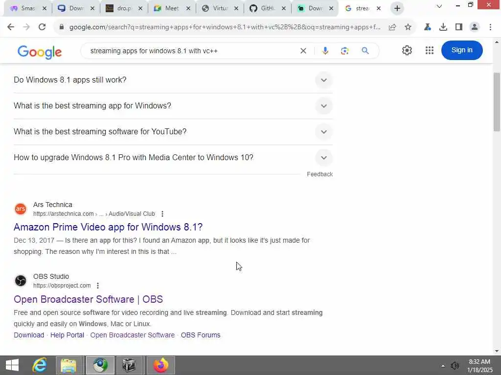Open a new browser tab
The width and height of the screenshot is (501, 375).
click(397, 8)
